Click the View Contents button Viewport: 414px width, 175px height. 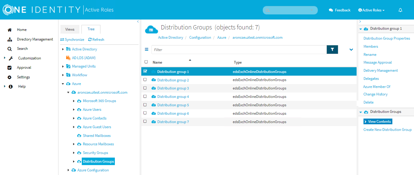(378, 122)
